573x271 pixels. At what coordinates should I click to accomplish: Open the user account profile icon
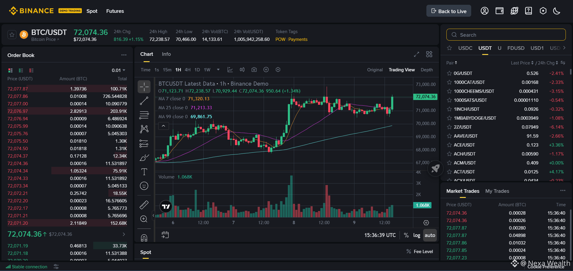(x=484, y=11)
